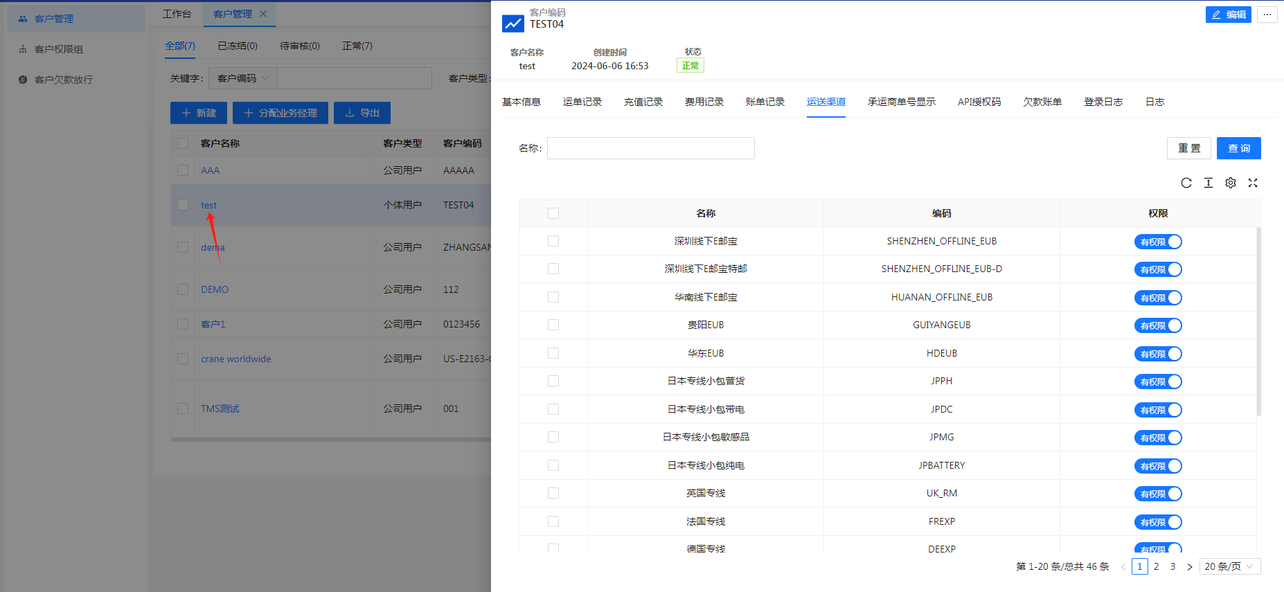The height and width of the screenshot is (592, 1284).
Task: Go to next page arrow in pagination
Action: 1190,566
